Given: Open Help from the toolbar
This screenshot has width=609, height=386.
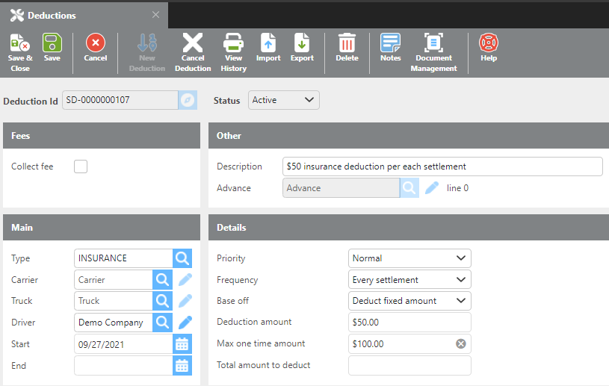Looking at the screenshot, I should point(489,43).
